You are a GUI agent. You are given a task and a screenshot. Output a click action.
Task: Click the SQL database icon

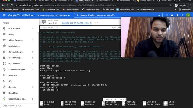[4, 81]
